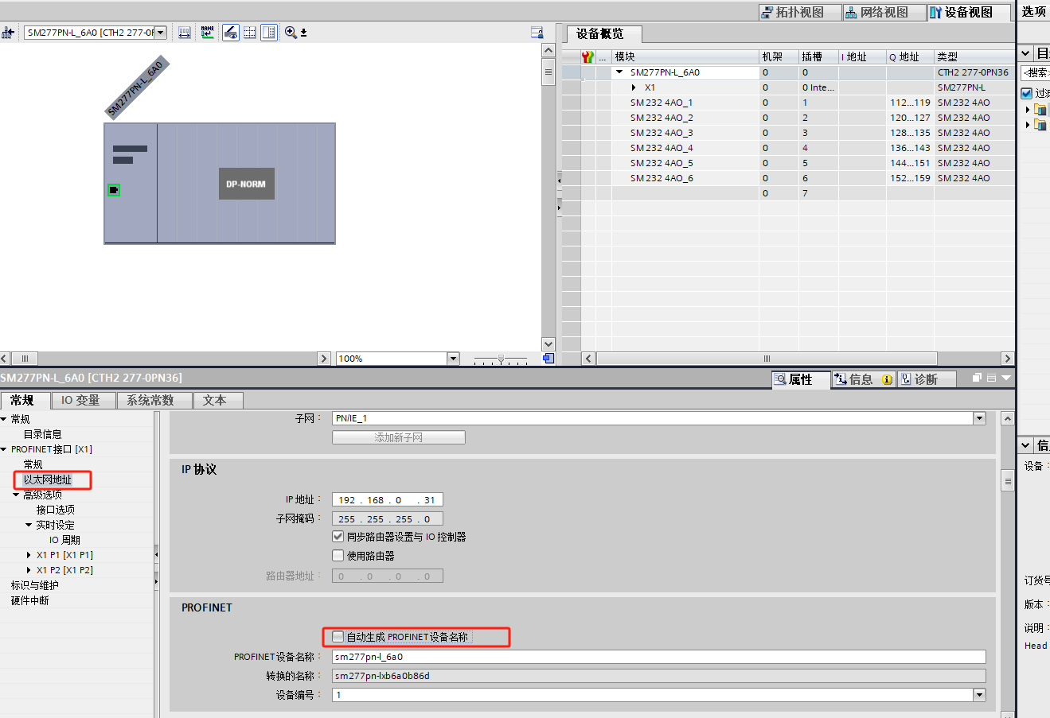Enable 自动生成 PROFINET 设备名称 checkbox
1050x718 pixels.
tap(338, 637)
